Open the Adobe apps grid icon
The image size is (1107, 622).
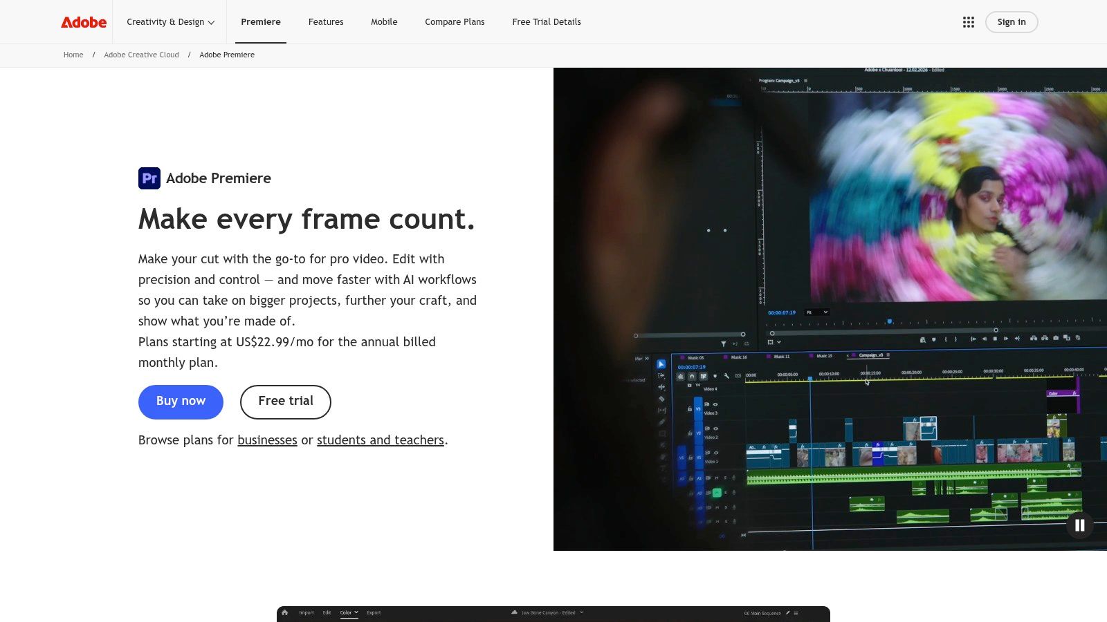tap(969, 22)
